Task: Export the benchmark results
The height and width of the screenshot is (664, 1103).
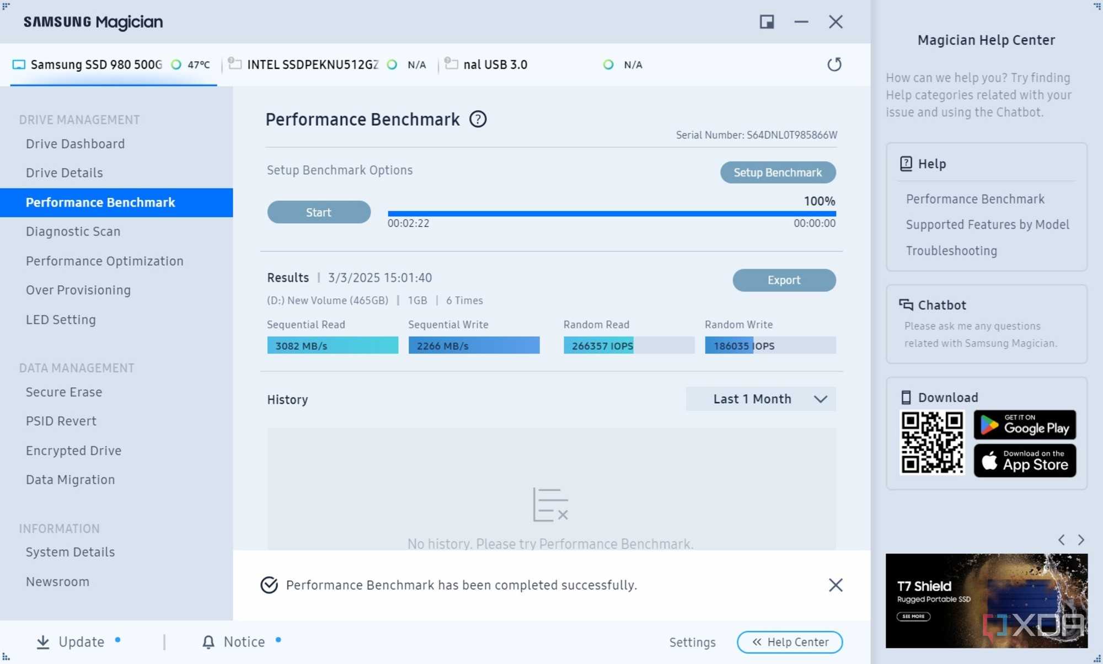Action: (x=784, y=280)
